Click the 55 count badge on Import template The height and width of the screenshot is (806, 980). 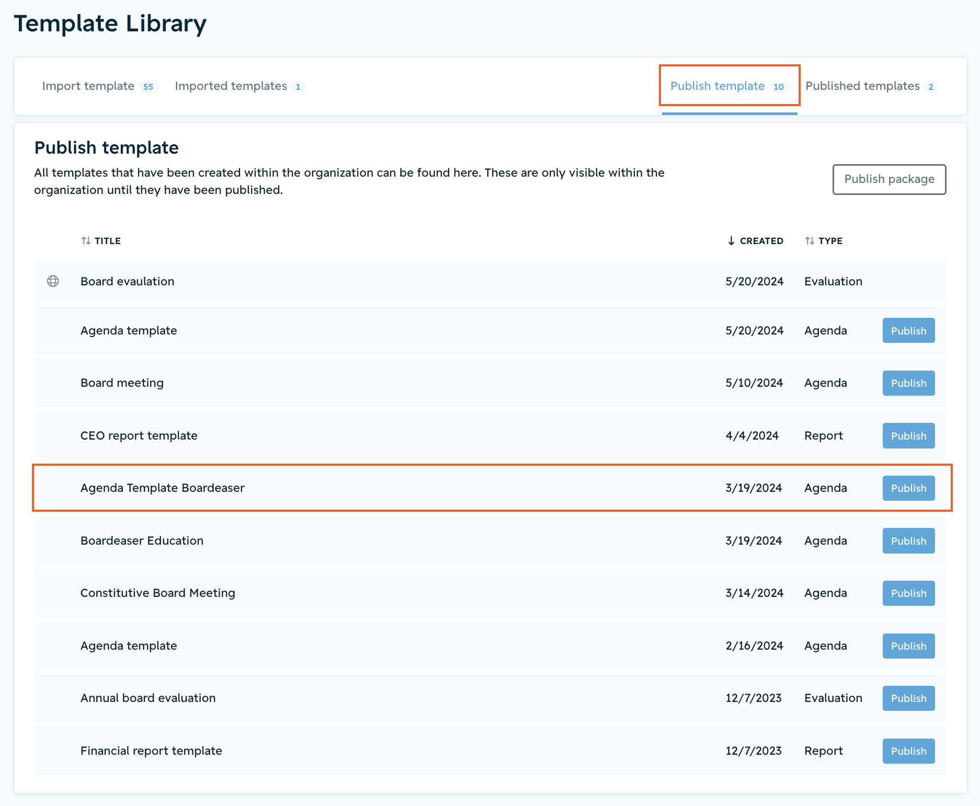(149, 87)
